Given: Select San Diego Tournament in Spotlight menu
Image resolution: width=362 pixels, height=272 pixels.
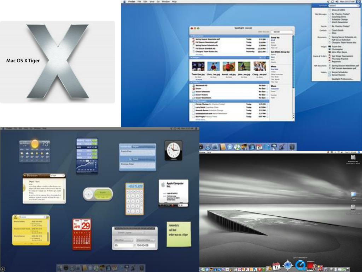Looking at the screenshot, I should [342, 56].
